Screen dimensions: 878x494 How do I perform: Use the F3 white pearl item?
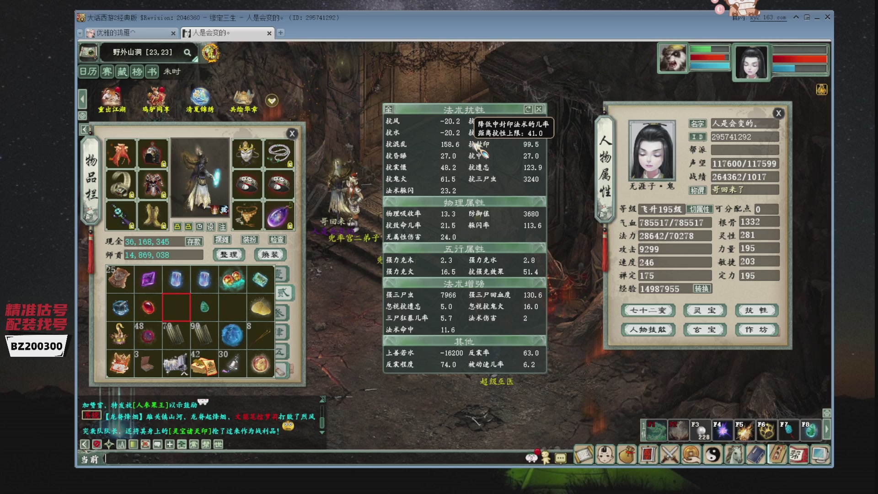click(x=701, y=430)
